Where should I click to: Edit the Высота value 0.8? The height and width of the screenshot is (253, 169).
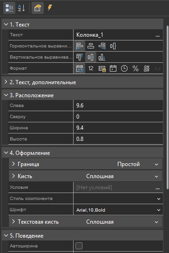point(118,139)
